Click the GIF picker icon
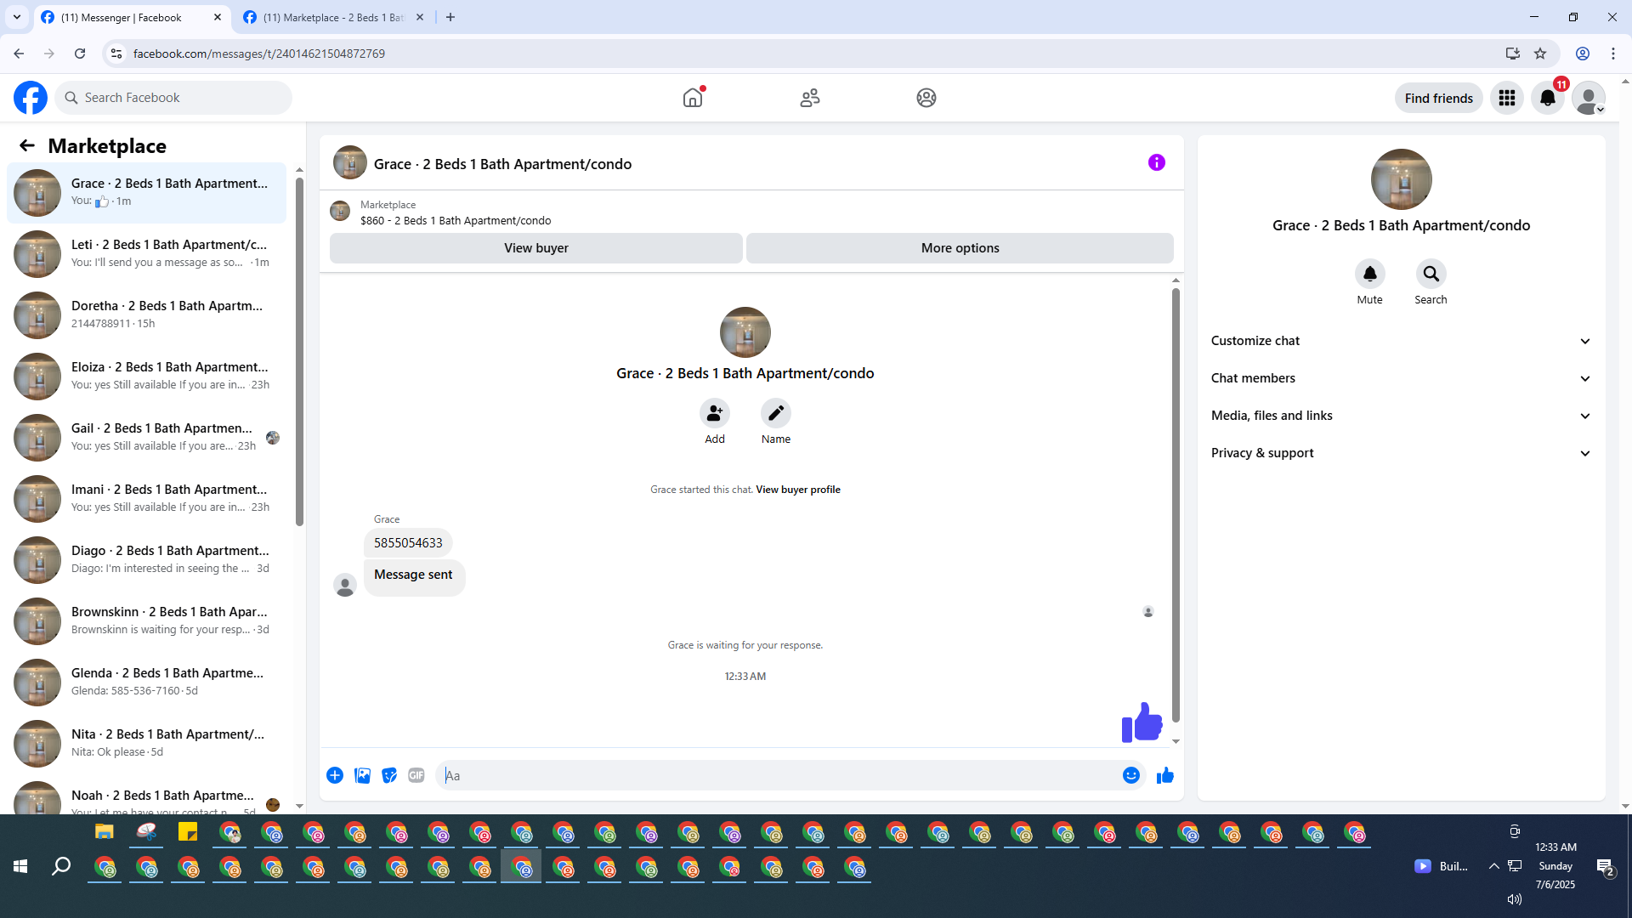1632x918 pixels. tap(416, 775)
